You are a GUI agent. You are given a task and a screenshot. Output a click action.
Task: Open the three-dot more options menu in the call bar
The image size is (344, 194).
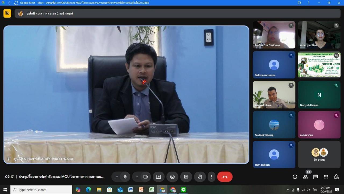coord(212,177)
